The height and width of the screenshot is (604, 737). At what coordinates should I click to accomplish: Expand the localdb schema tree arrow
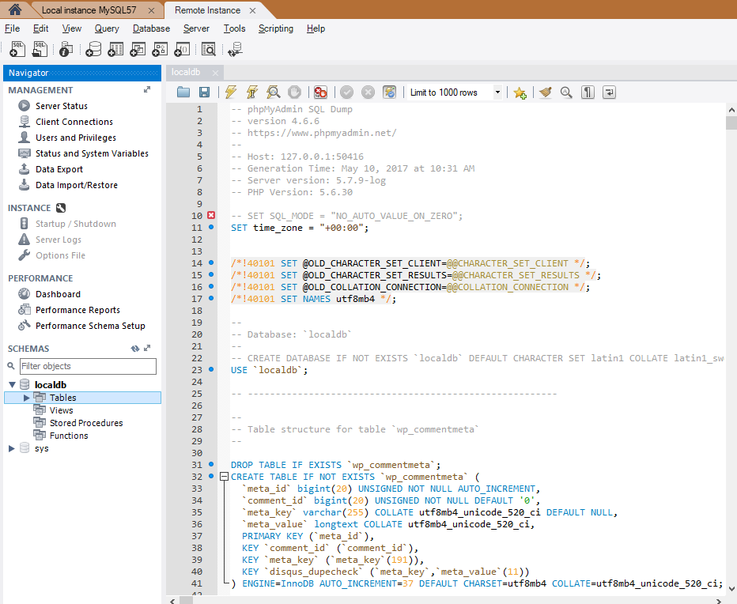point(12,384)
